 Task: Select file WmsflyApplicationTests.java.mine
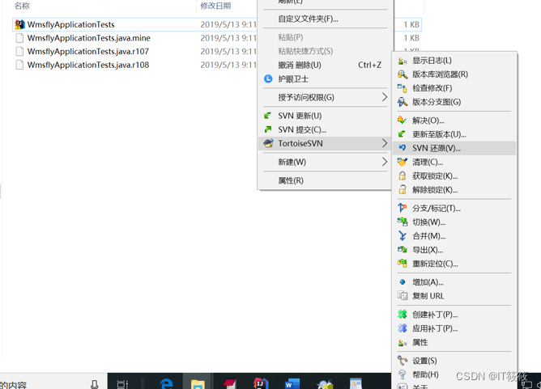(88, 38)
